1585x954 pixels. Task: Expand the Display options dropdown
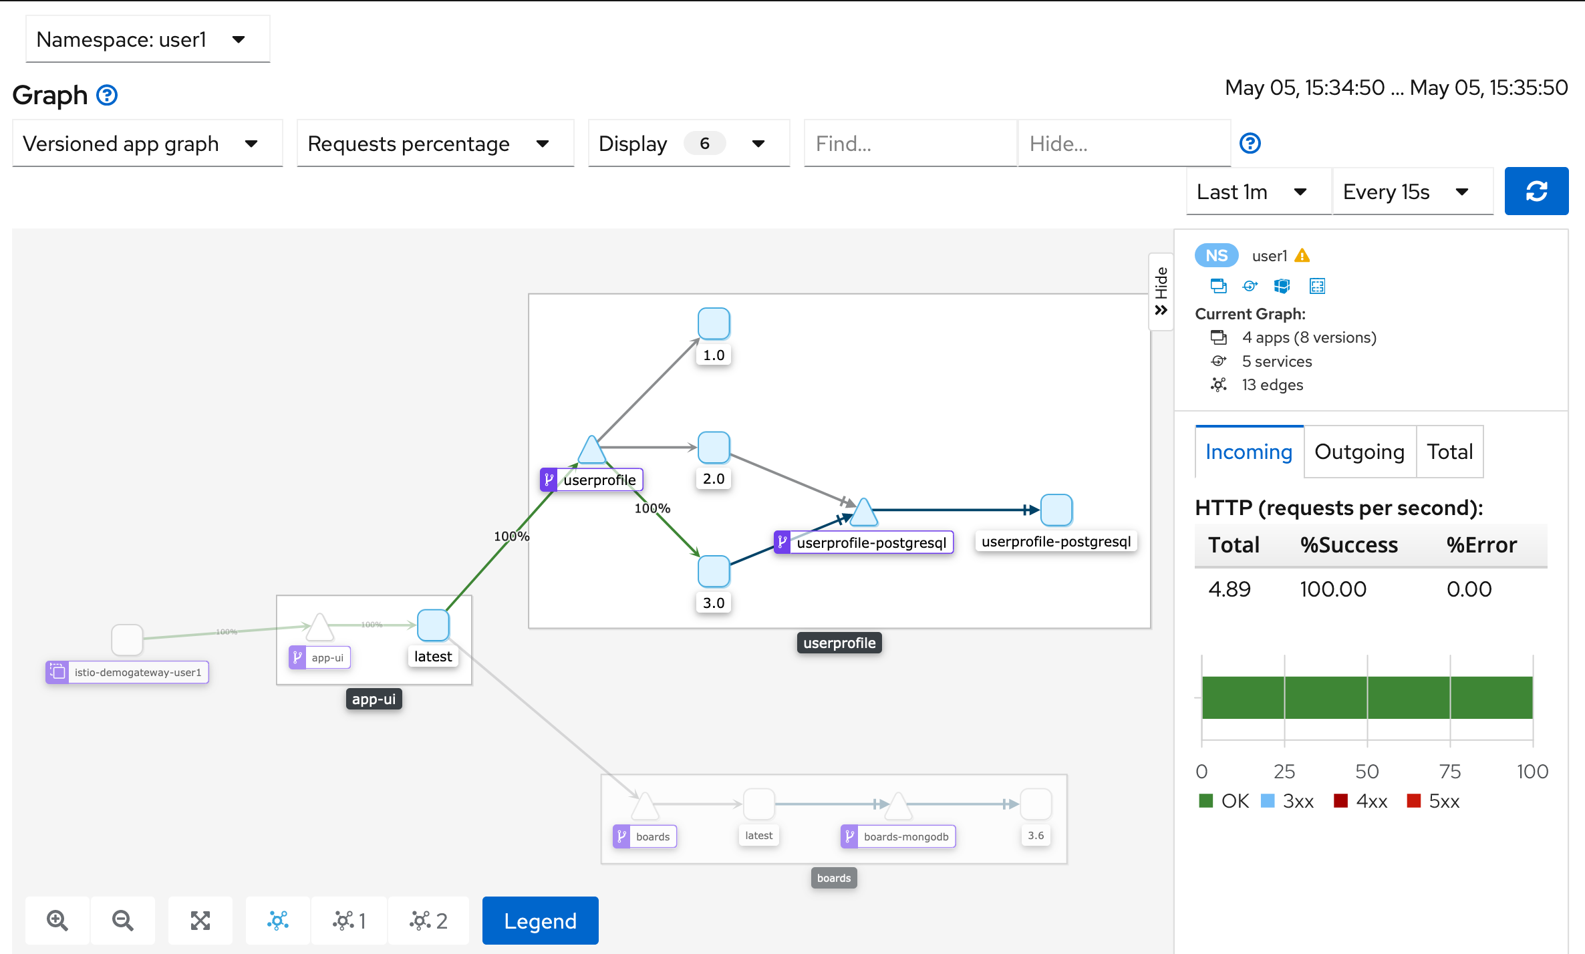click(689, 144)
